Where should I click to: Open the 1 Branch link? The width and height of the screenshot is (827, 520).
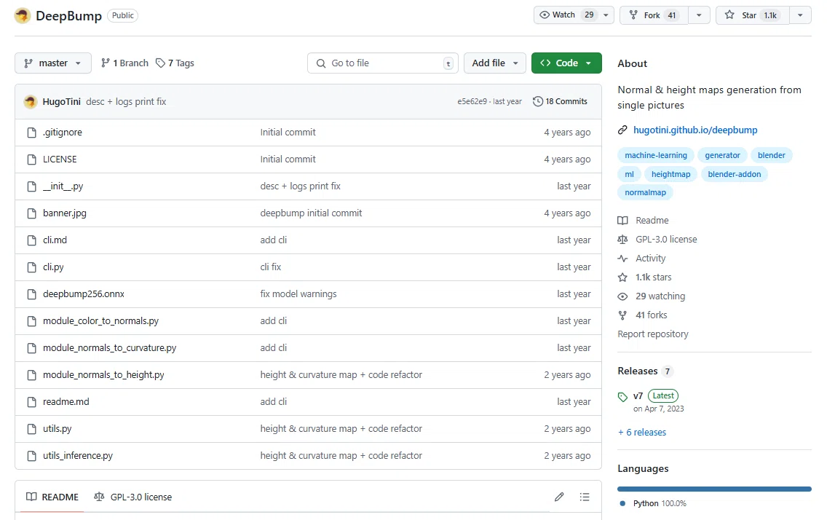click(125, 63)
